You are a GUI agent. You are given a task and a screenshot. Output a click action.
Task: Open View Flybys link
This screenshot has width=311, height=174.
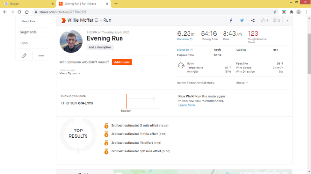(69, 73)
